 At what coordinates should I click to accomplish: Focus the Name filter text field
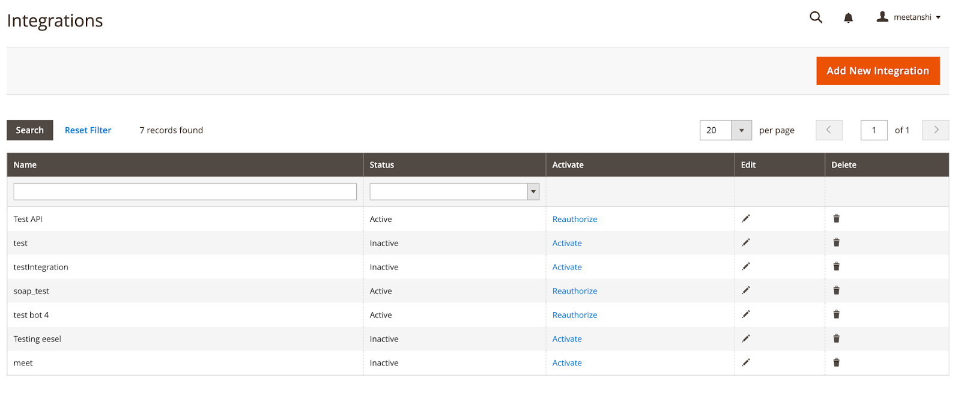coord(185,192)
